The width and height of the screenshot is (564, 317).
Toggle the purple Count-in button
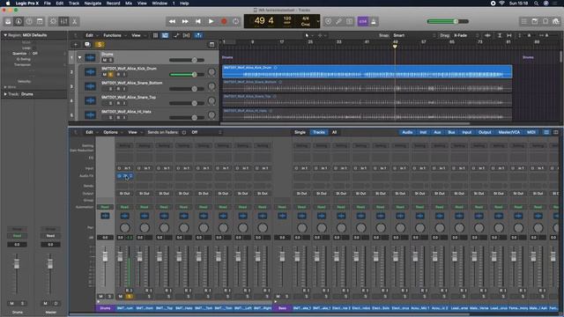pos(362,21)
